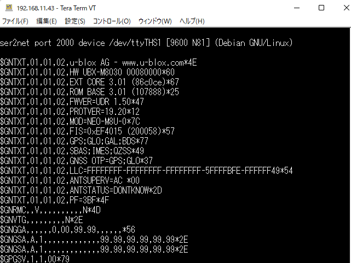The width and height of the screenshot is (351, 263).
Task: Click the GNSS OTP=GPS;GLO line
Action: [x=76, y=161]
